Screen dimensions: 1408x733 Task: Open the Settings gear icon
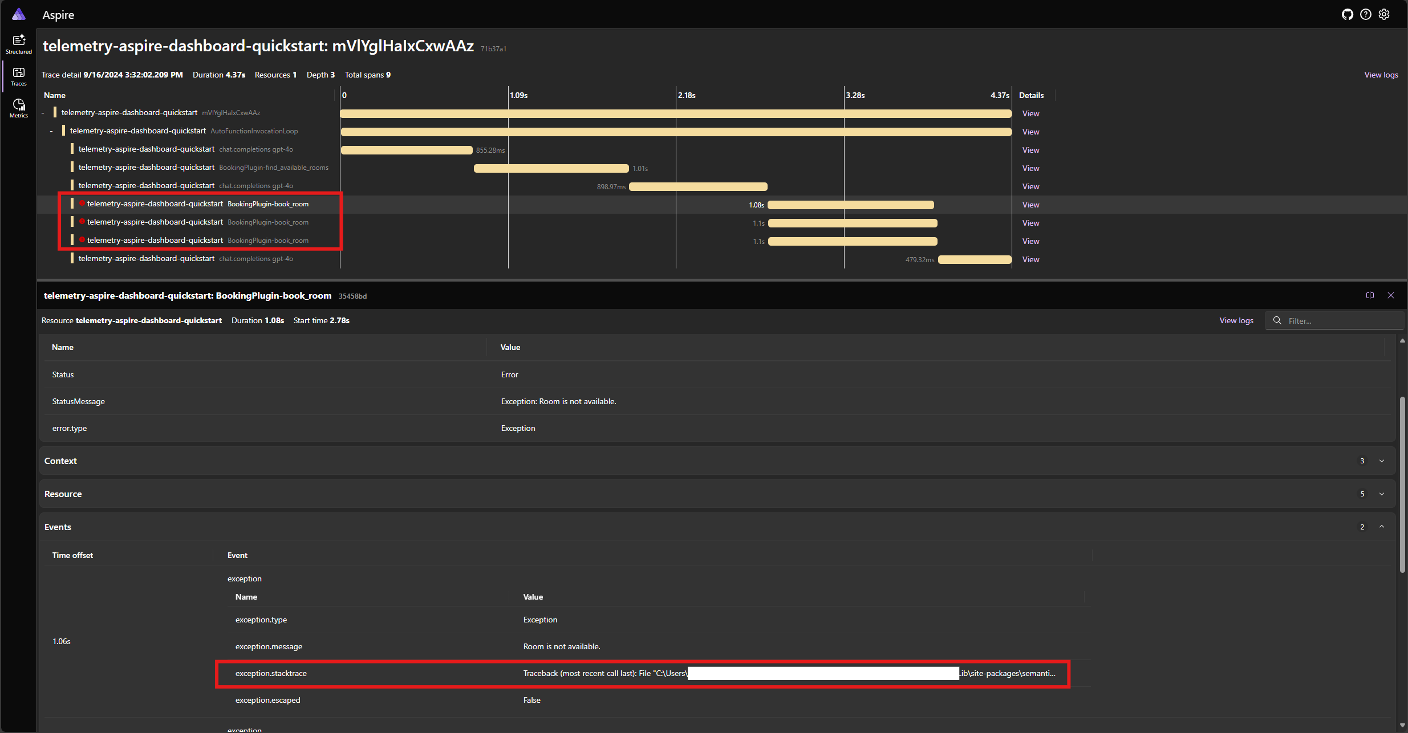click(1384, 14)
